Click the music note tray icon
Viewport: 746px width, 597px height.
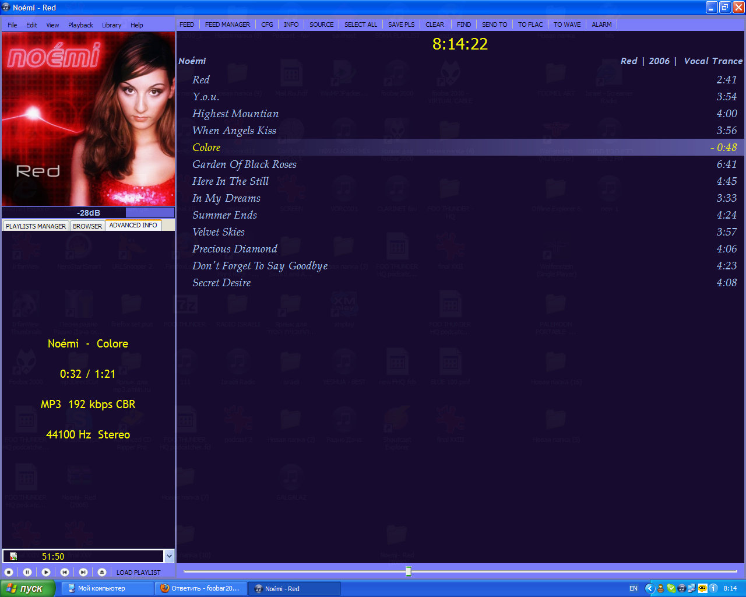coord(681,588)
